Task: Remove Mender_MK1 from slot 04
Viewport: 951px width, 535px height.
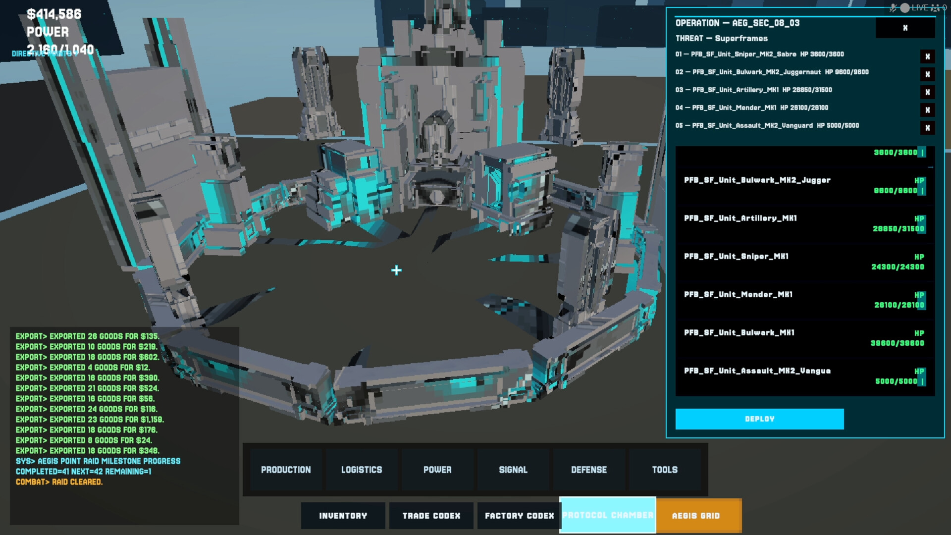Action: pos(927,110)
